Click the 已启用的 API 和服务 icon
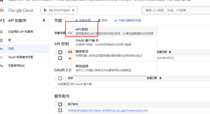 coord(2,32)
